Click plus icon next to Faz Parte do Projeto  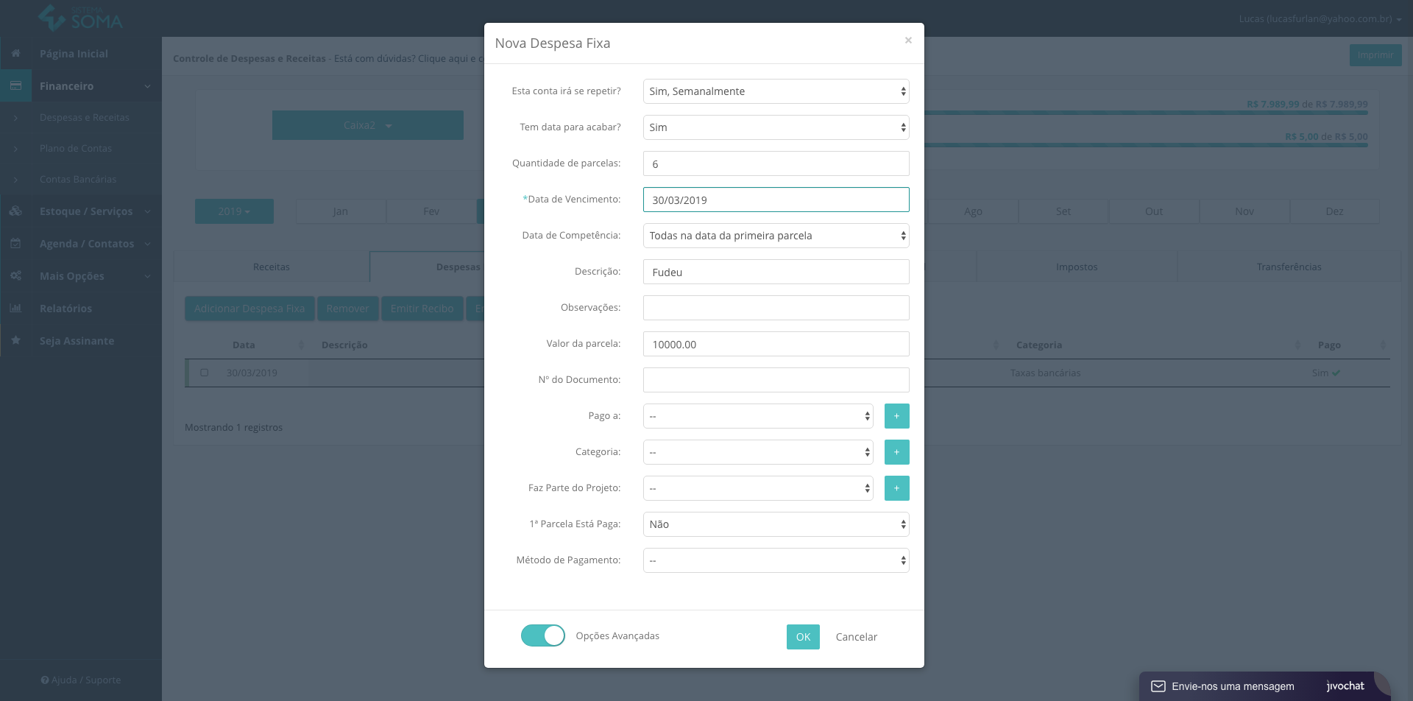(896, 488)
